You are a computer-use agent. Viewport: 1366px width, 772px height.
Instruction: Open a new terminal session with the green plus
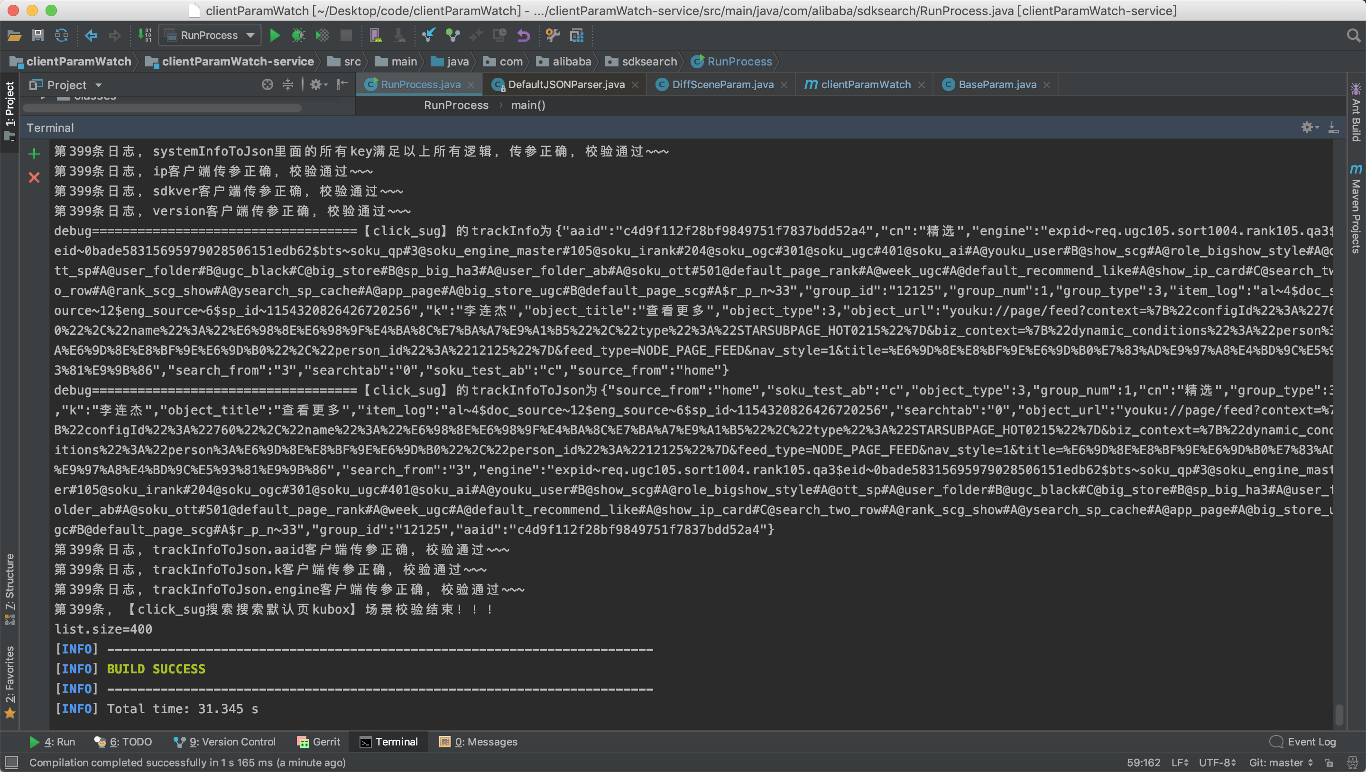pos(34,154)
